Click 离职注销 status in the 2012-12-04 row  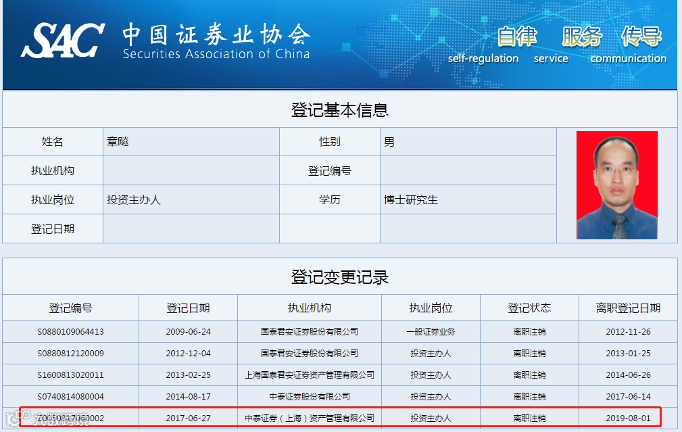(x=529, y=354)
